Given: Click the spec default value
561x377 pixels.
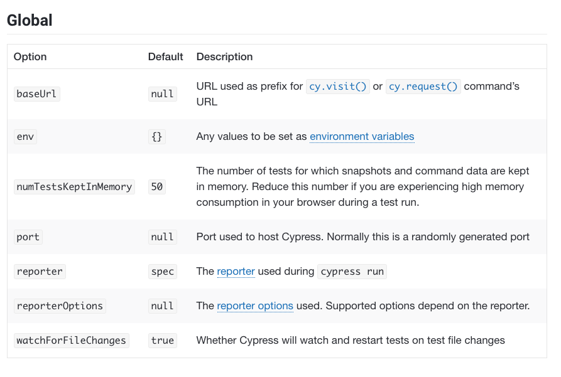Looking at the screenshot, I should click(162, 272).
